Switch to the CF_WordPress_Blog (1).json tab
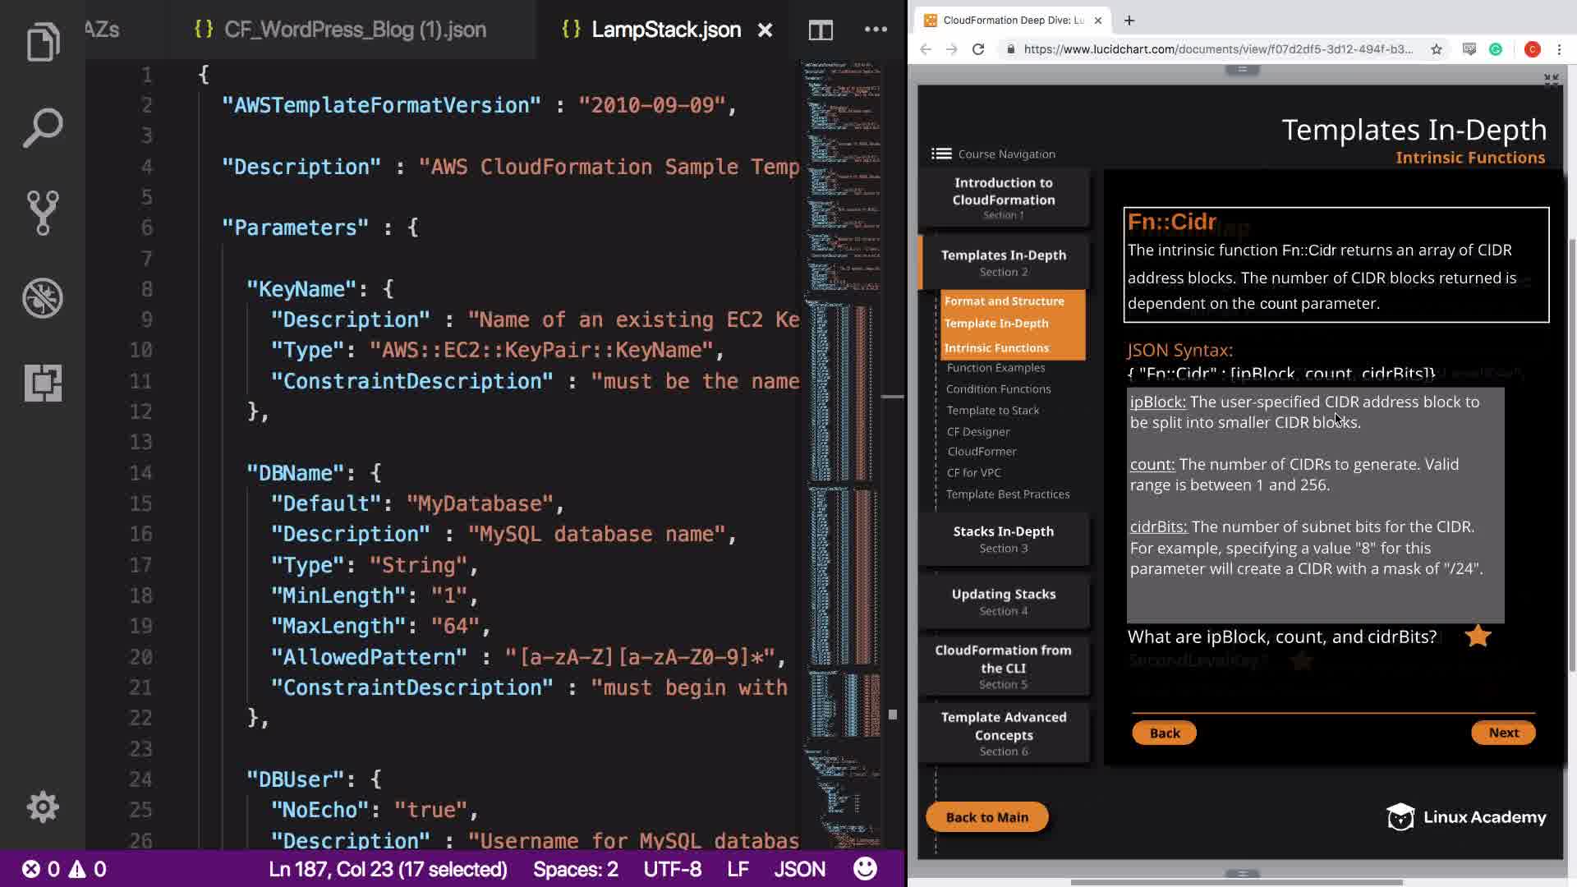This screenshot has height=887, width=1577. click(353, 30)
